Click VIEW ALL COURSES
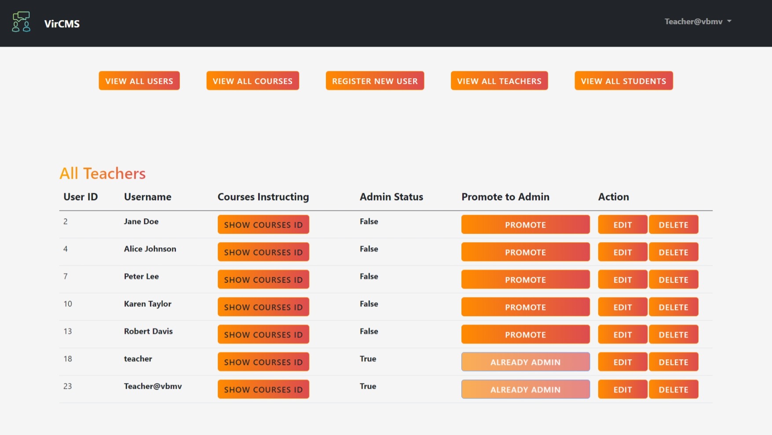The height and width of the screenshot is (435, 772). tap(252, 81)
